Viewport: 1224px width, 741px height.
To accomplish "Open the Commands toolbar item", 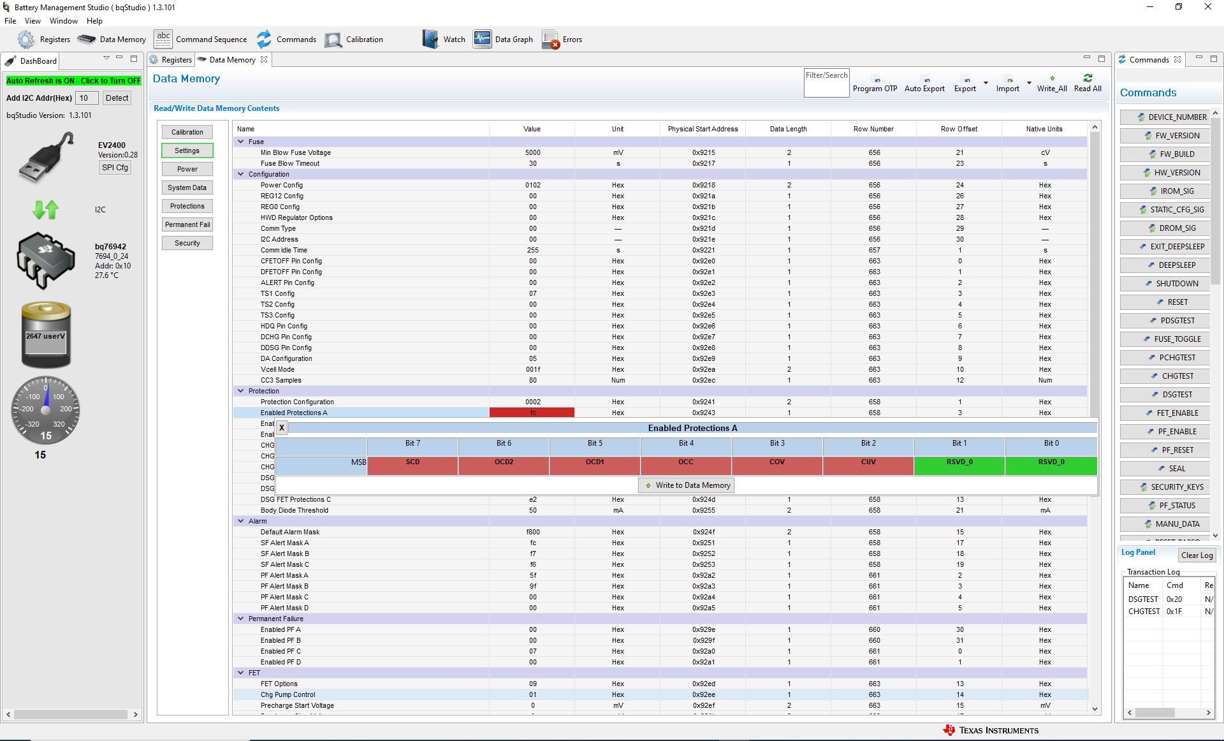I will (286, 40).
